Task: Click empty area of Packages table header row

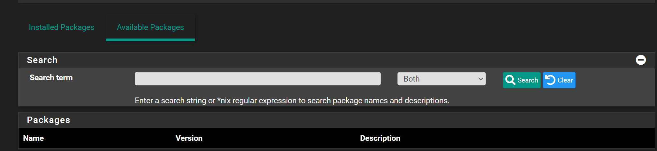Action: 527,138
